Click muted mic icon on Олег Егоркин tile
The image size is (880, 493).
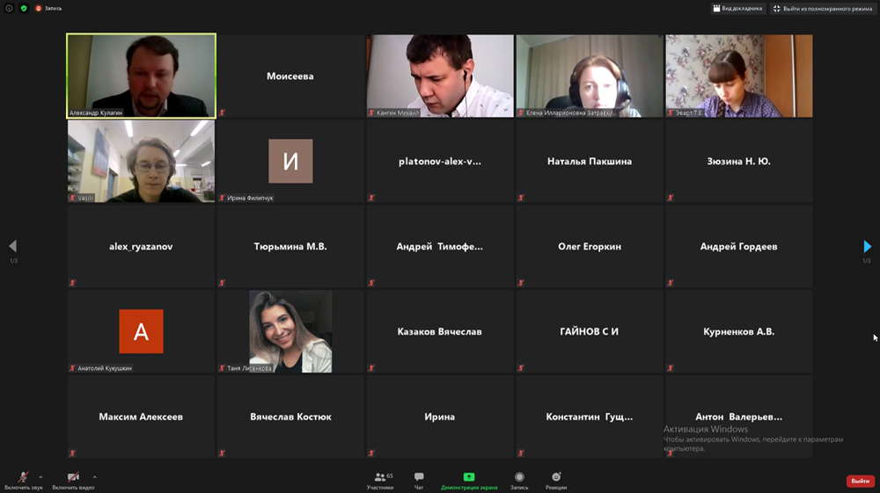[x=521, y=283]
